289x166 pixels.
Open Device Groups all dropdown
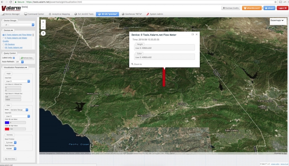18,25
